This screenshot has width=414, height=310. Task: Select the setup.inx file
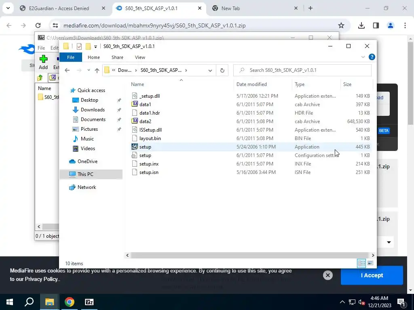coord(149,164)
